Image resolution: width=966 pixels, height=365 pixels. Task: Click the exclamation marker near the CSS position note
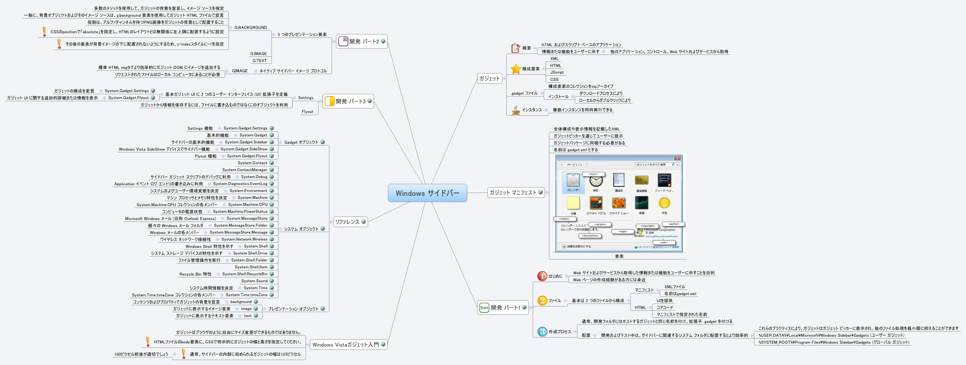(x=44, y=32)
